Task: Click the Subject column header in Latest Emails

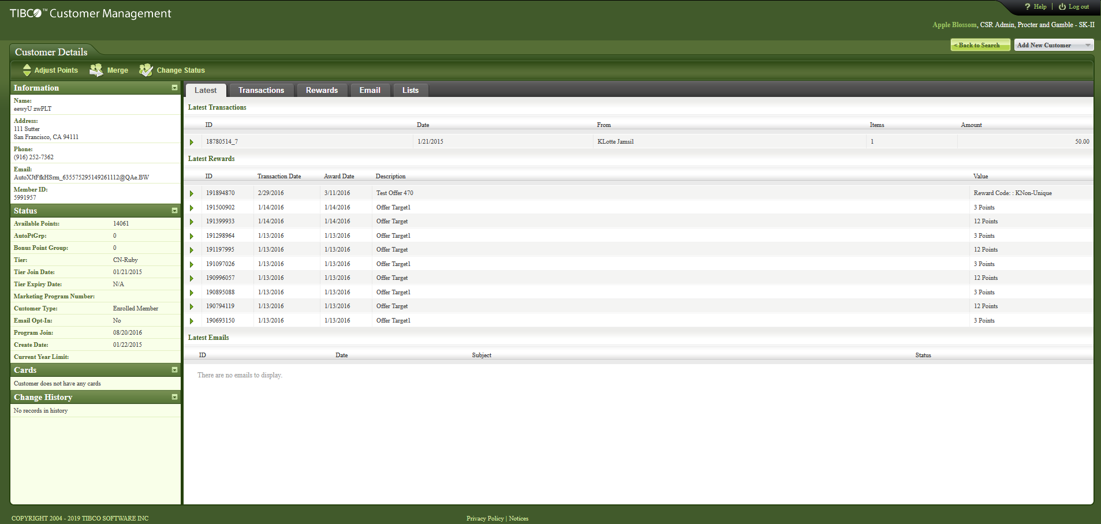Action: click(482, 355)
